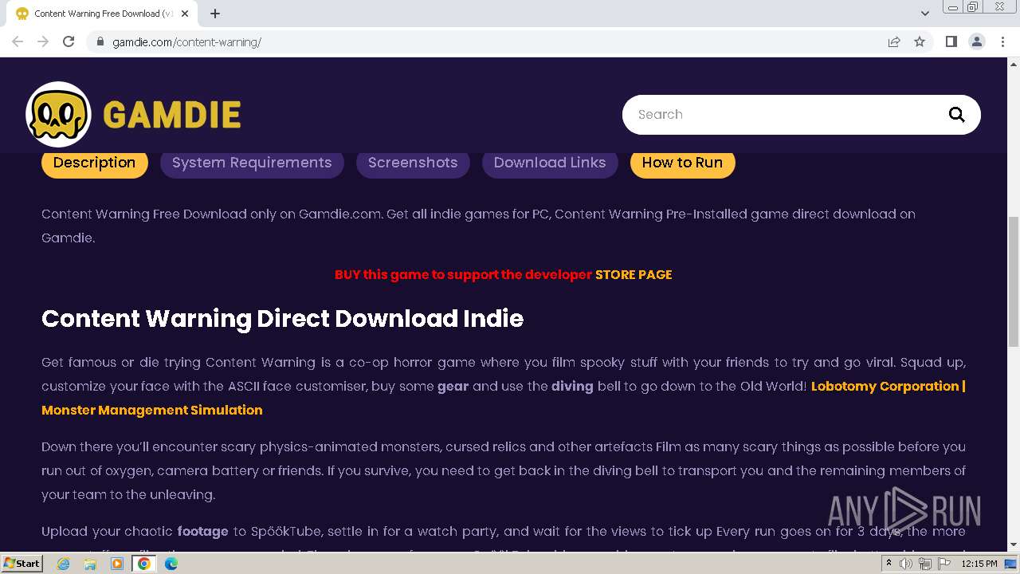The height and width of the screenshot is (574, 1020).
Task: Click the Action Center flag icon
Action: 944,564
